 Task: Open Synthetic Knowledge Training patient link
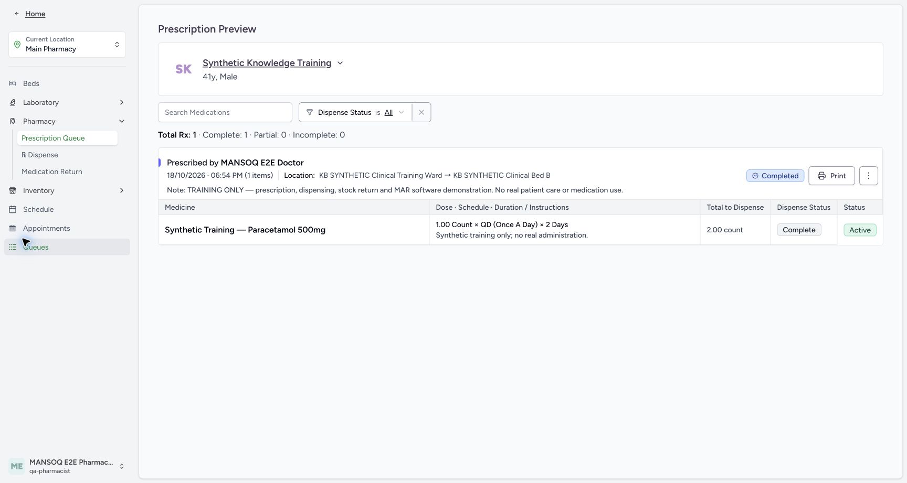[x=267, y=63]
